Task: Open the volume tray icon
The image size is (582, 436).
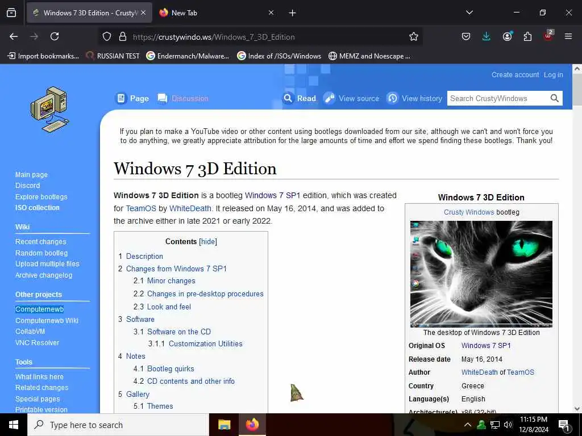Action: pyautogui.click(x=508, y=425)
